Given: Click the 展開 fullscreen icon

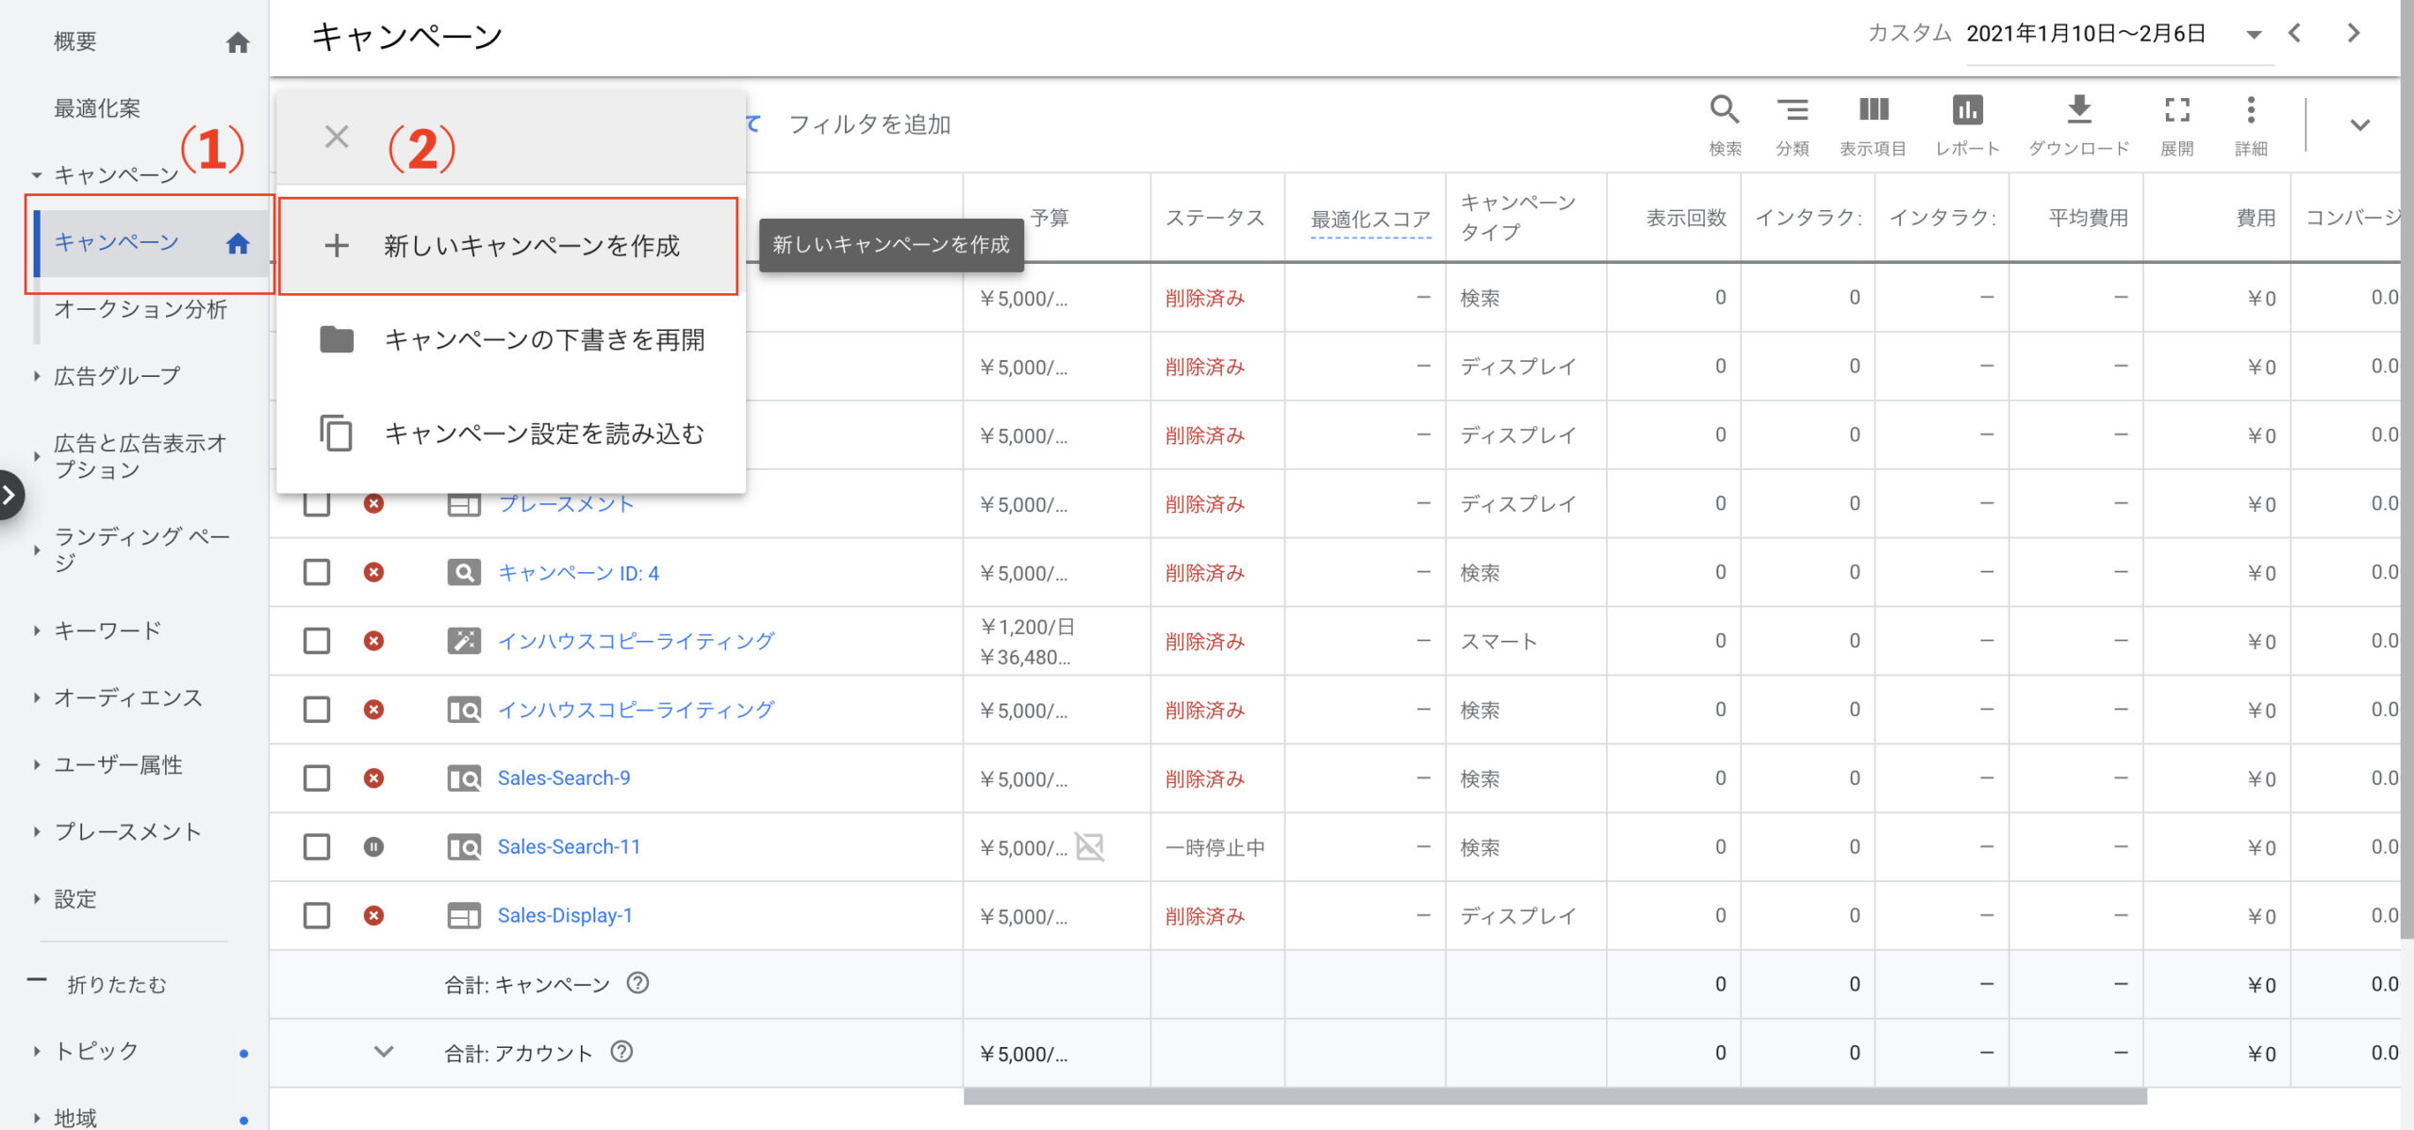Looking at the screenshot, I should [x=2176, y=111].
